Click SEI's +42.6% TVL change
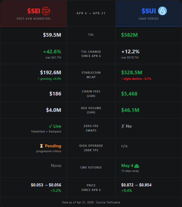This screenshot has width=182, height=207. point(52,52)
